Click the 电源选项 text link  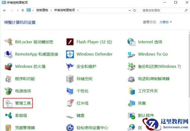[x=23, y=91]
